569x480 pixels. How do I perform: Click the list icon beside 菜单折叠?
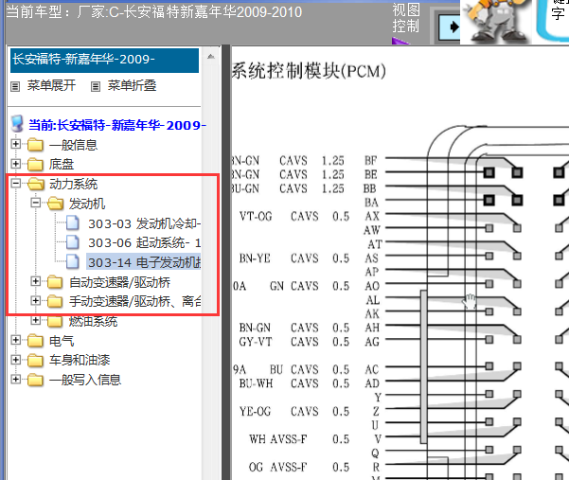[x=96, y=87]
